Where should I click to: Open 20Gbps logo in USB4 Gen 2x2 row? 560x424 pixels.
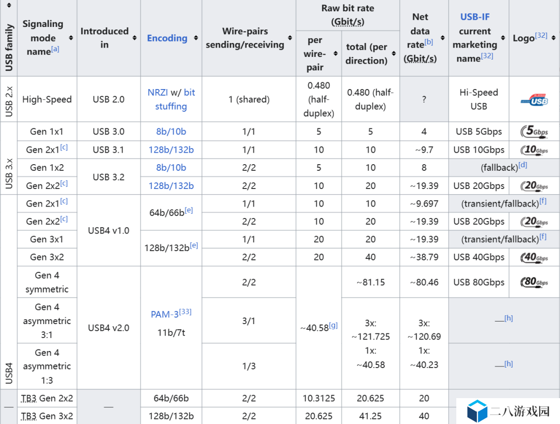534,222
